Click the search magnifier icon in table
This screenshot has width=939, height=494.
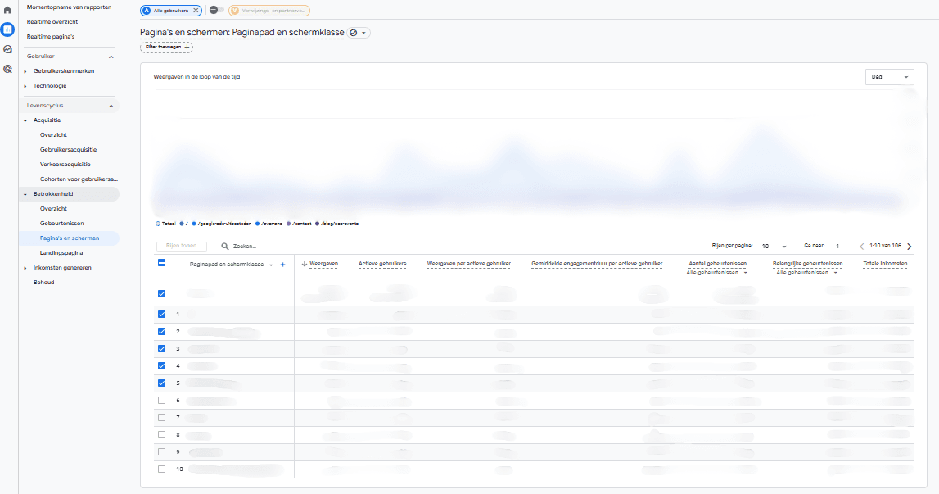[x=225, y=247]
